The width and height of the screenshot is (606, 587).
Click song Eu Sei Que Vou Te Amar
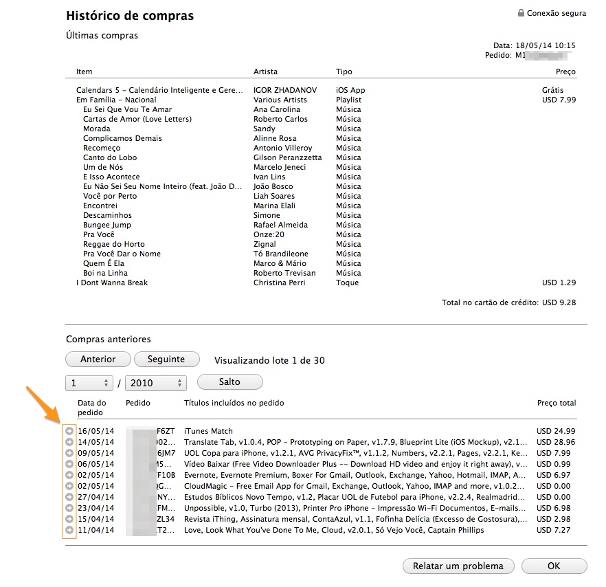[128, 109]
